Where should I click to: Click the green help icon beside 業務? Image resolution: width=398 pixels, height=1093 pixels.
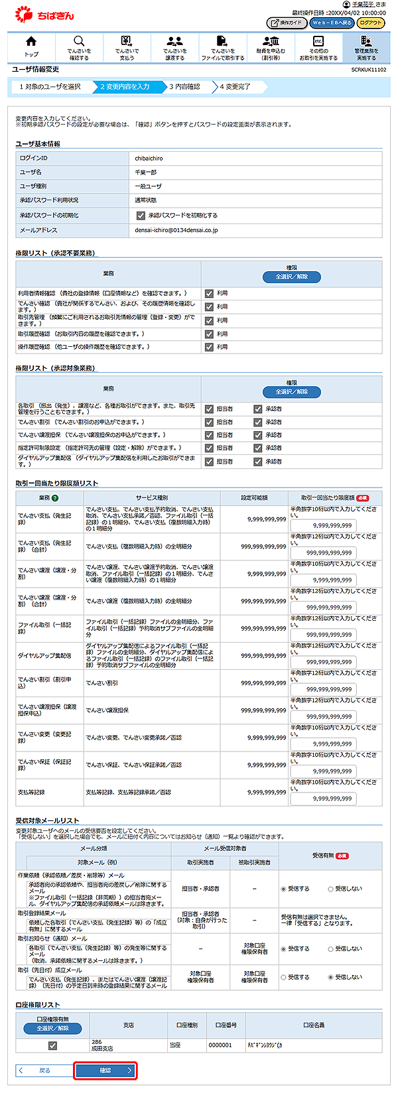pos(55,498)
